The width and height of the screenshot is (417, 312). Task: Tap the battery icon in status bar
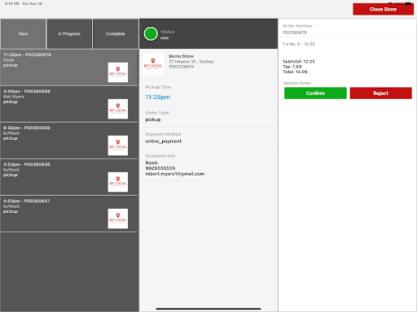408,3
